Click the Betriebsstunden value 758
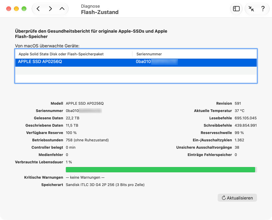The height and width of the screenshot is (220, 272). [87, 140]
